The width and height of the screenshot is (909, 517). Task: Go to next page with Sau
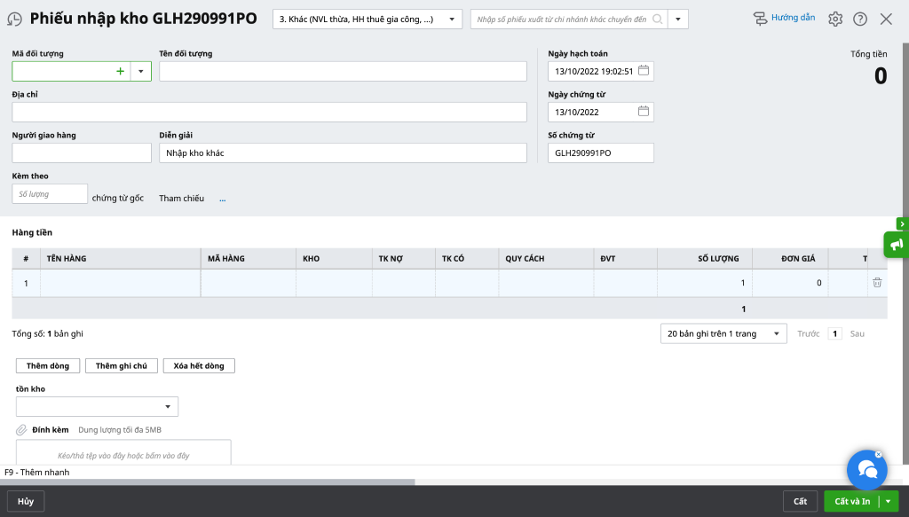pos(858,333)
